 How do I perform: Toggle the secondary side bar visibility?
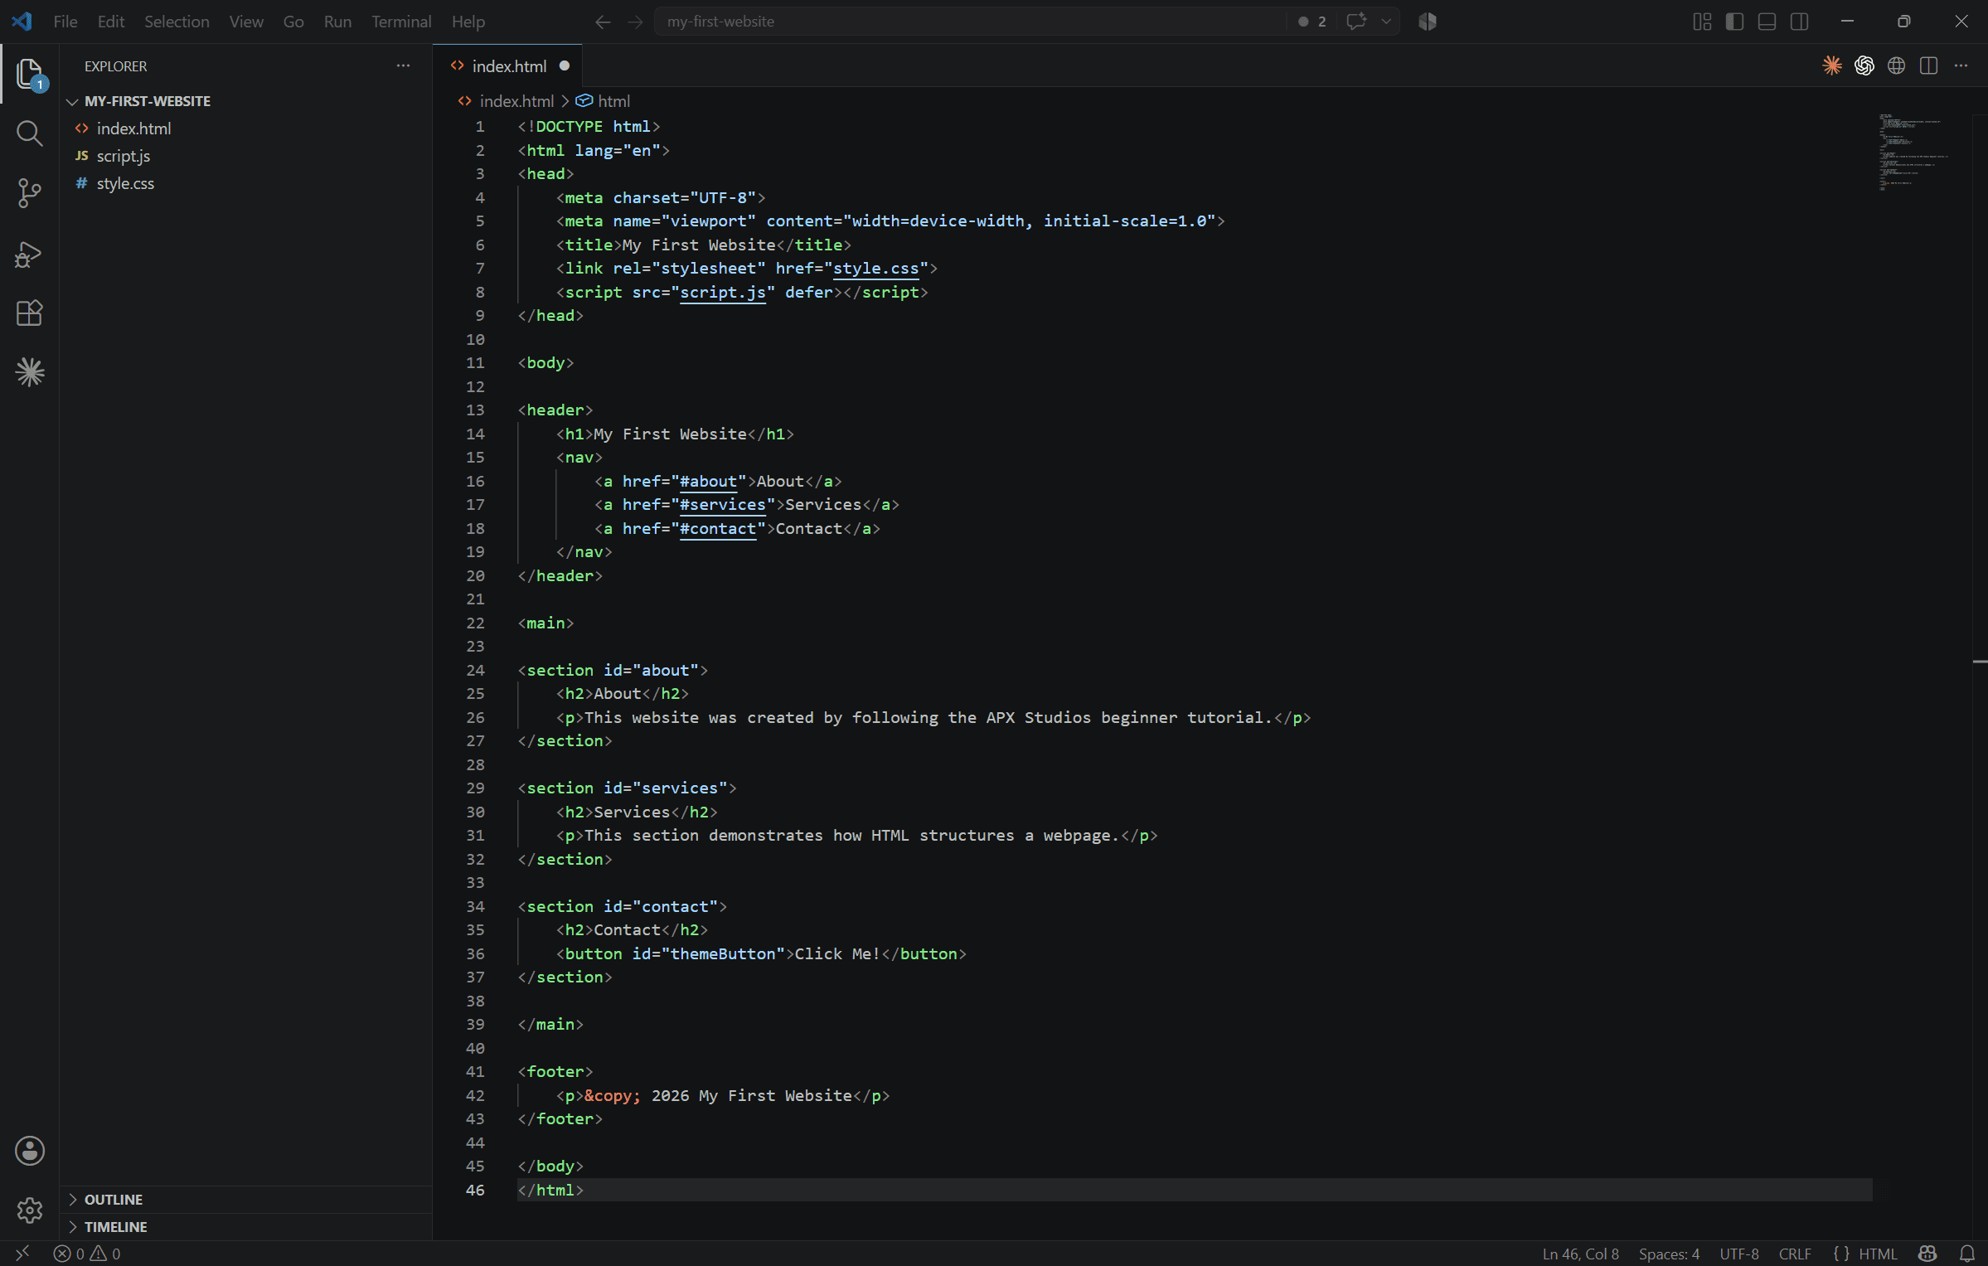1799,22
